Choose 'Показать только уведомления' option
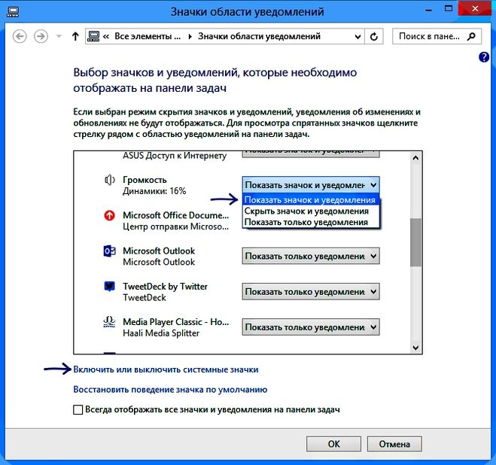This screenshot has width=496, height=465. coord(305,222)
